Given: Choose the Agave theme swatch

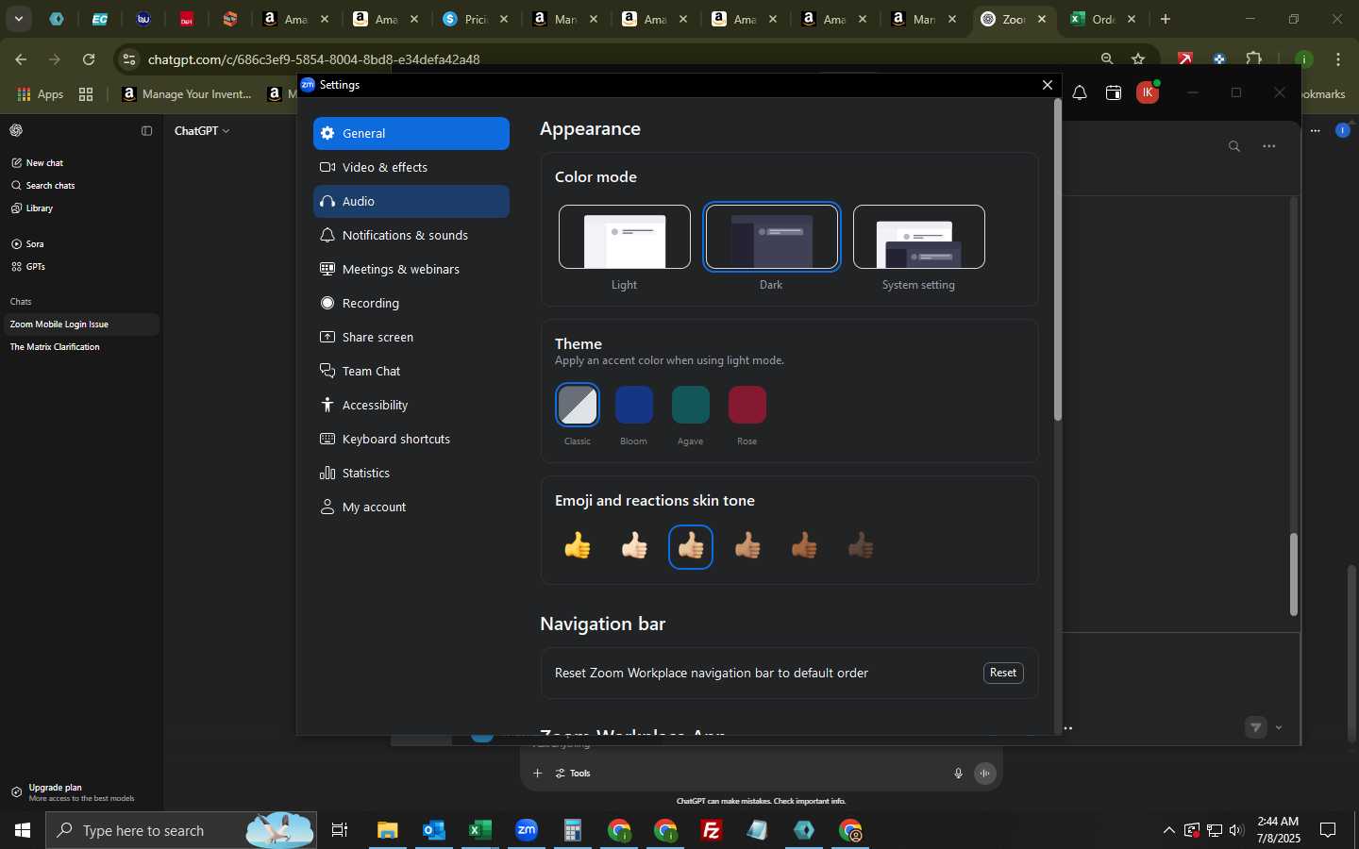Looking at the screenshot, I should point(691,406).
